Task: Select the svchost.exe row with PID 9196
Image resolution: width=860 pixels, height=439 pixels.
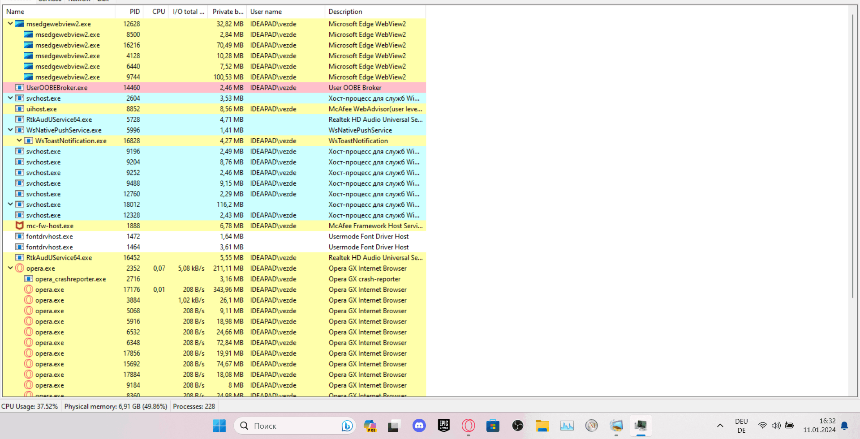Action: [x=214, y=151]
